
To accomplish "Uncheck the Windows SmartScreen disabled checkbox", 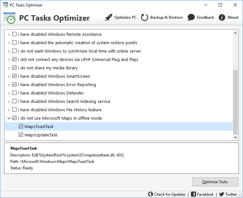I will pyautogui.click(x=14, y=76).
